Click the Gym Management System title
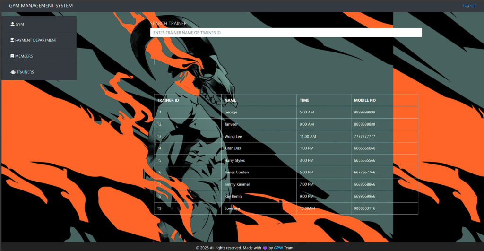484x251 pixels. pos(41,6)
